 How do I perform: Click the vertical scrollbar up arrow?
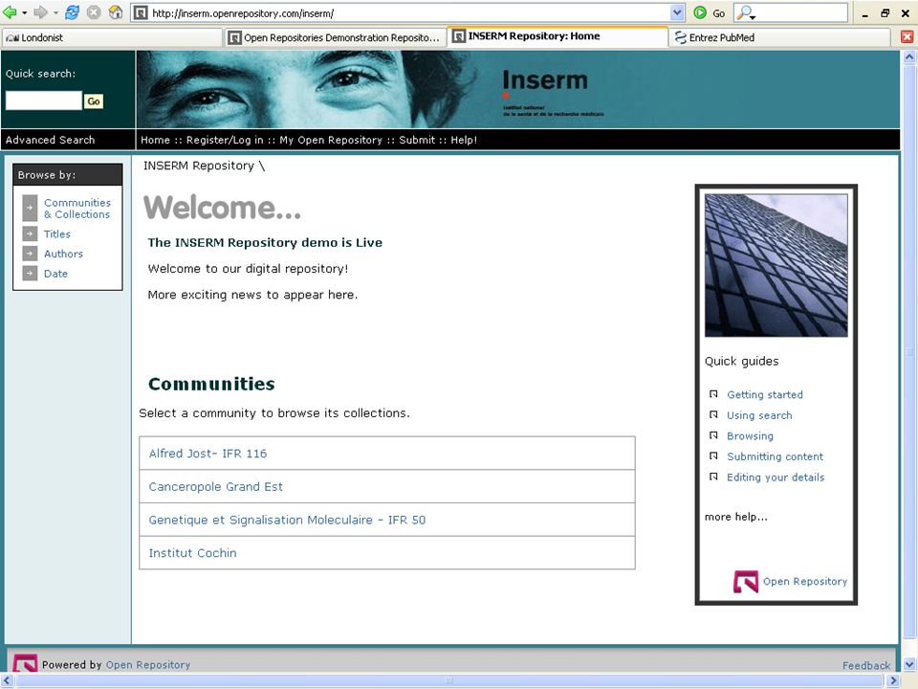[x=909, y=56]
